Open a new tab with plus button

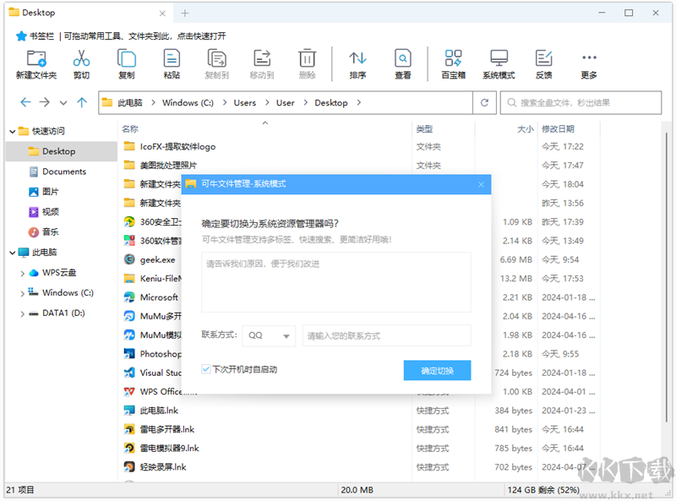point(185,13)
